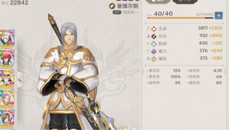Screen dimensions: 229x130
Task: Click the hammer class icon beside 塞维尔斯
Action: click(112, 6)
